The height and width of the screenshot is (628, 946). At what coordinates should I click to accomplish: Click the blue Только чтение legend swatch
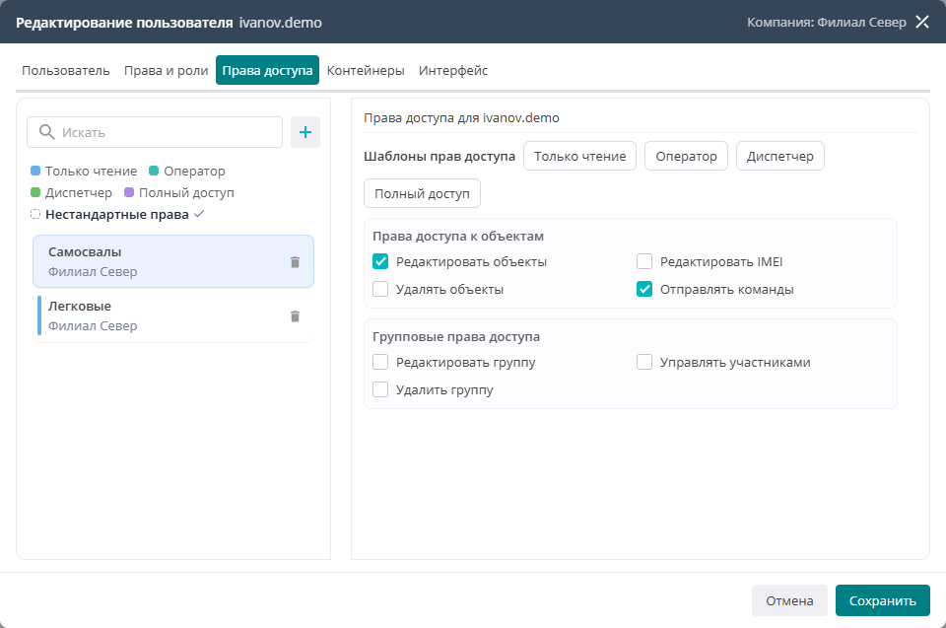coord(35,171)
